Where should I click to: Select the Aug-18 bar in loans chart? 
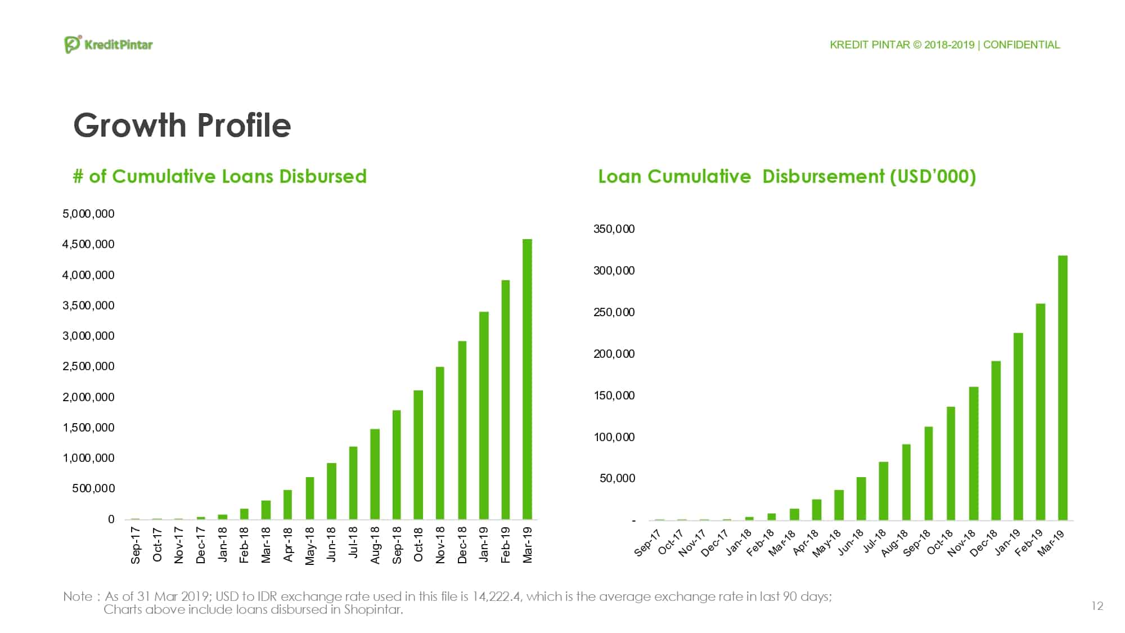coord(375,474)
